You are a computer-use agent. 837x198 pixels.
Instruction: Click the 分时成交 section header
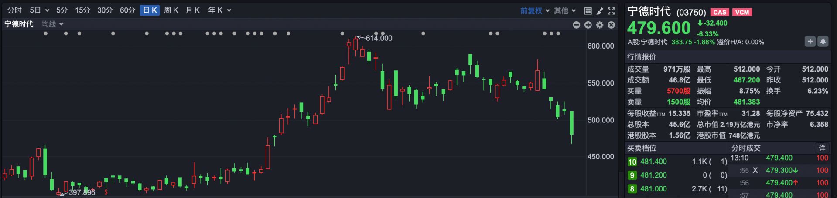746,148
